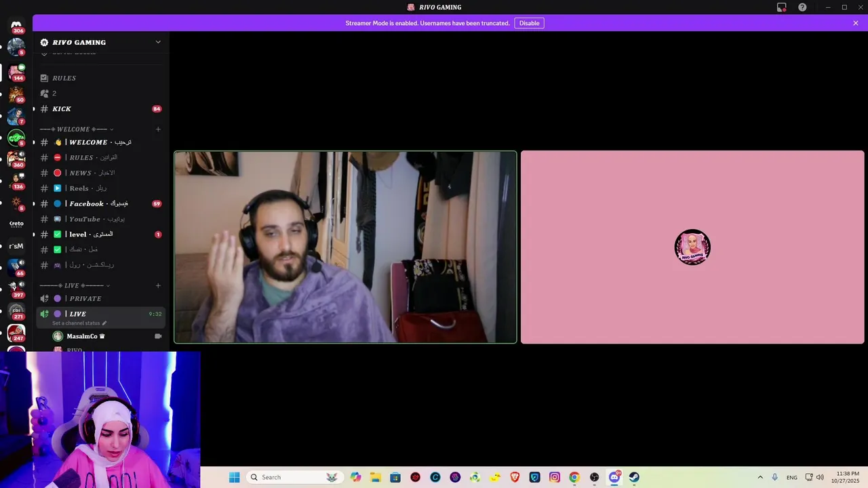Open the channel with game controller emoji
Image resolution: width=868 pixels, height=488 pixels.
click(101, 265)
